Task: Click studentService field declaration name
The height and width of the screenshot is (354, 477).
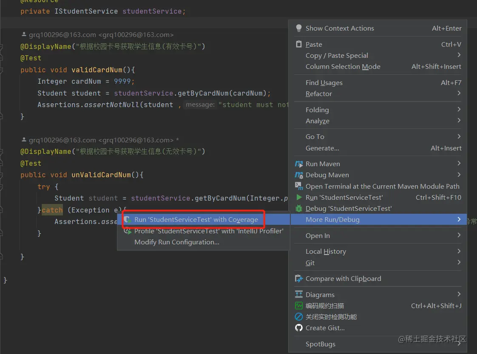Action: (x=152, y=11)
